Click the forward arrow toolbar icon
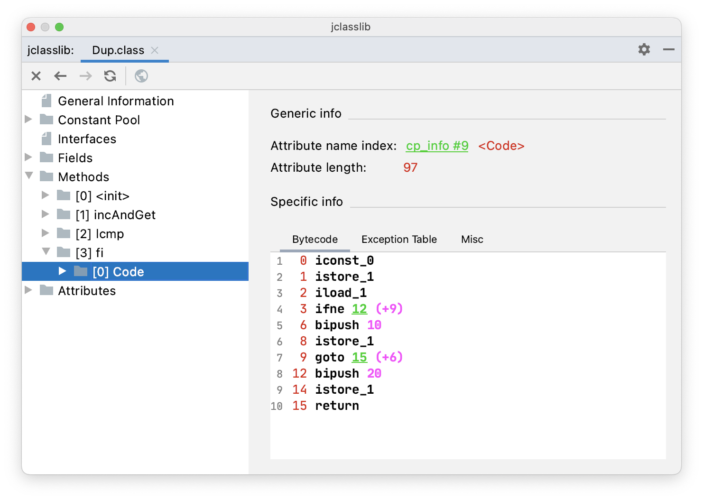Viewport: 703px width, 500px height. [x=85, y=76]
